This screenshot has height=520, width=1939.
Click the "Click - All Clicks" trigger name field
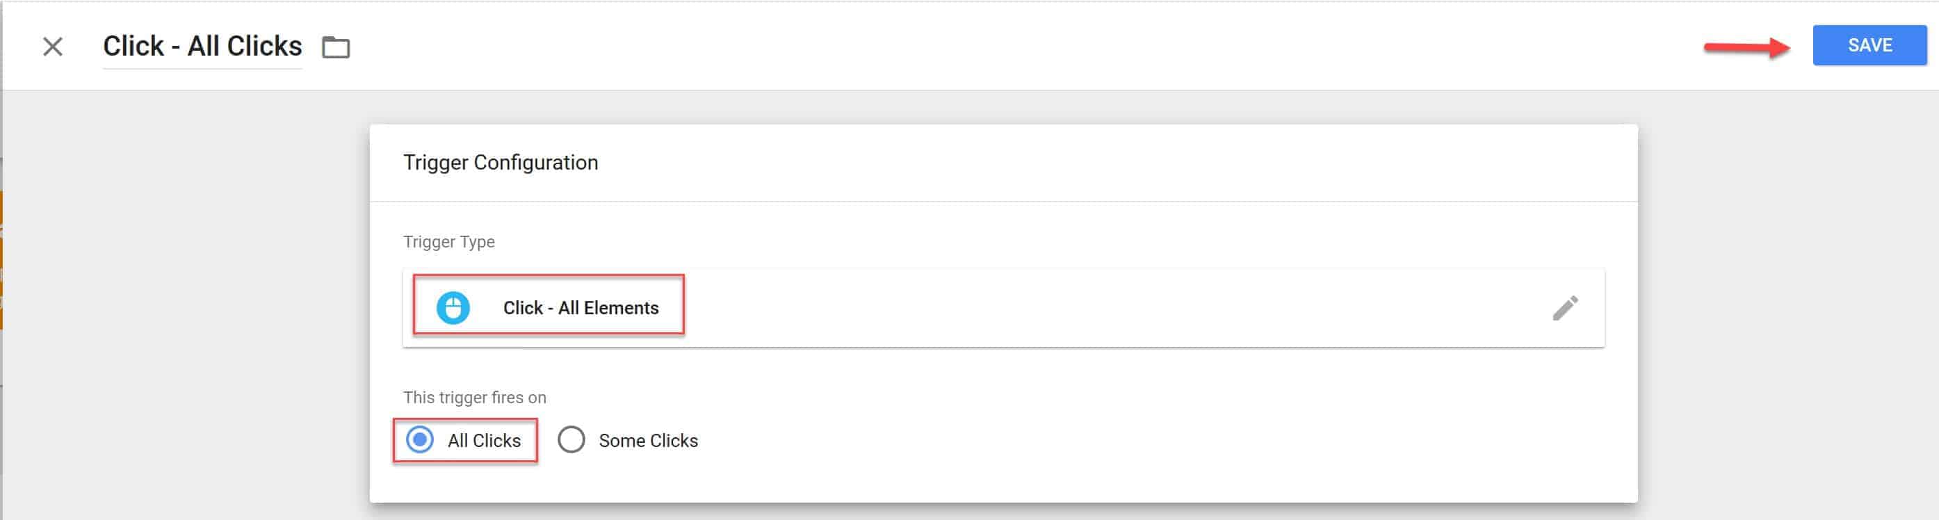click(x=202, y=47)
